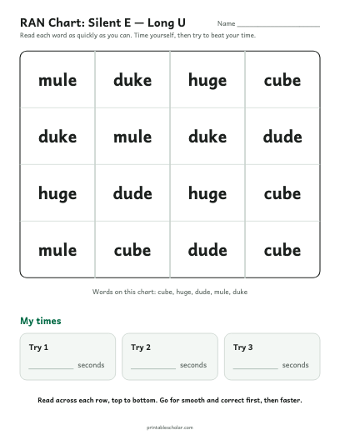Screen dimensions: 340x440
Task: Click the Read across each row instruction
Action: [x=170, y=400]
